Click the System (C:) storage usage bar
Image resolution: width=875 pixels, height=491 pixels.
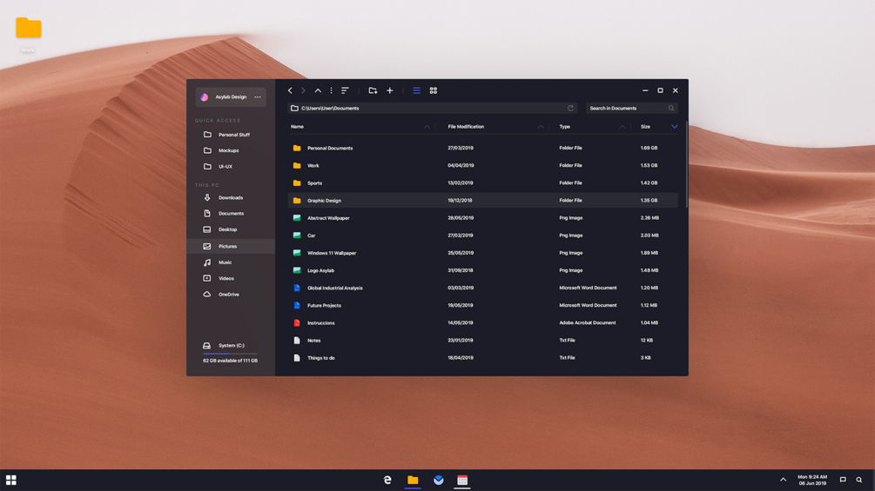tap(230, 354)
